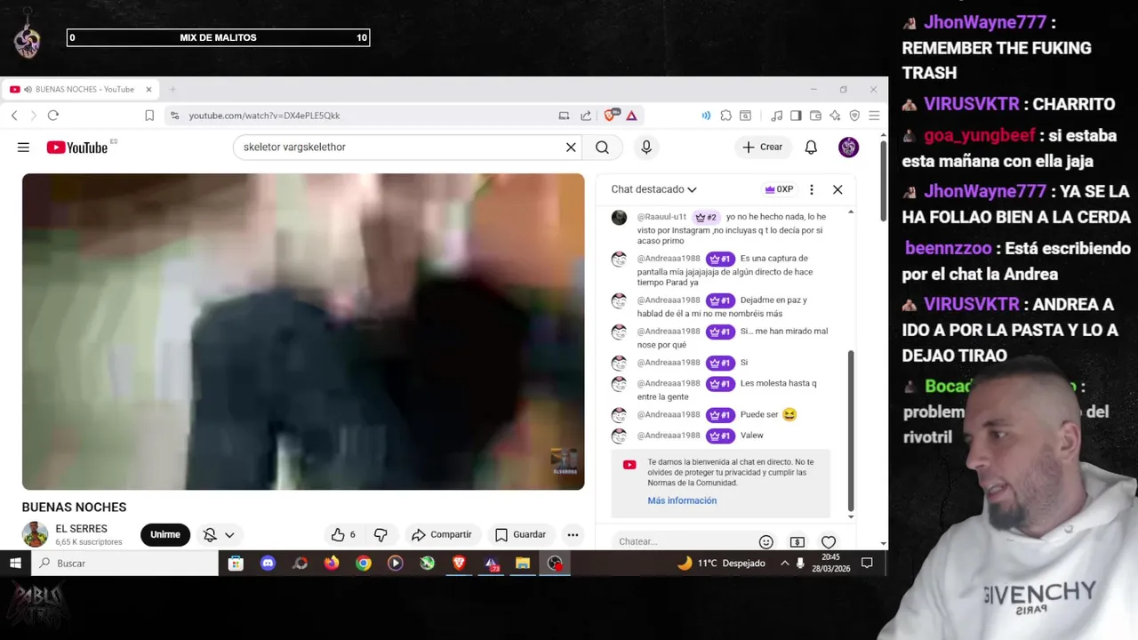This screenshot has width=1138, height=640.
Task: Open Leo AI sparkle icon
Action: click(835, 116)
